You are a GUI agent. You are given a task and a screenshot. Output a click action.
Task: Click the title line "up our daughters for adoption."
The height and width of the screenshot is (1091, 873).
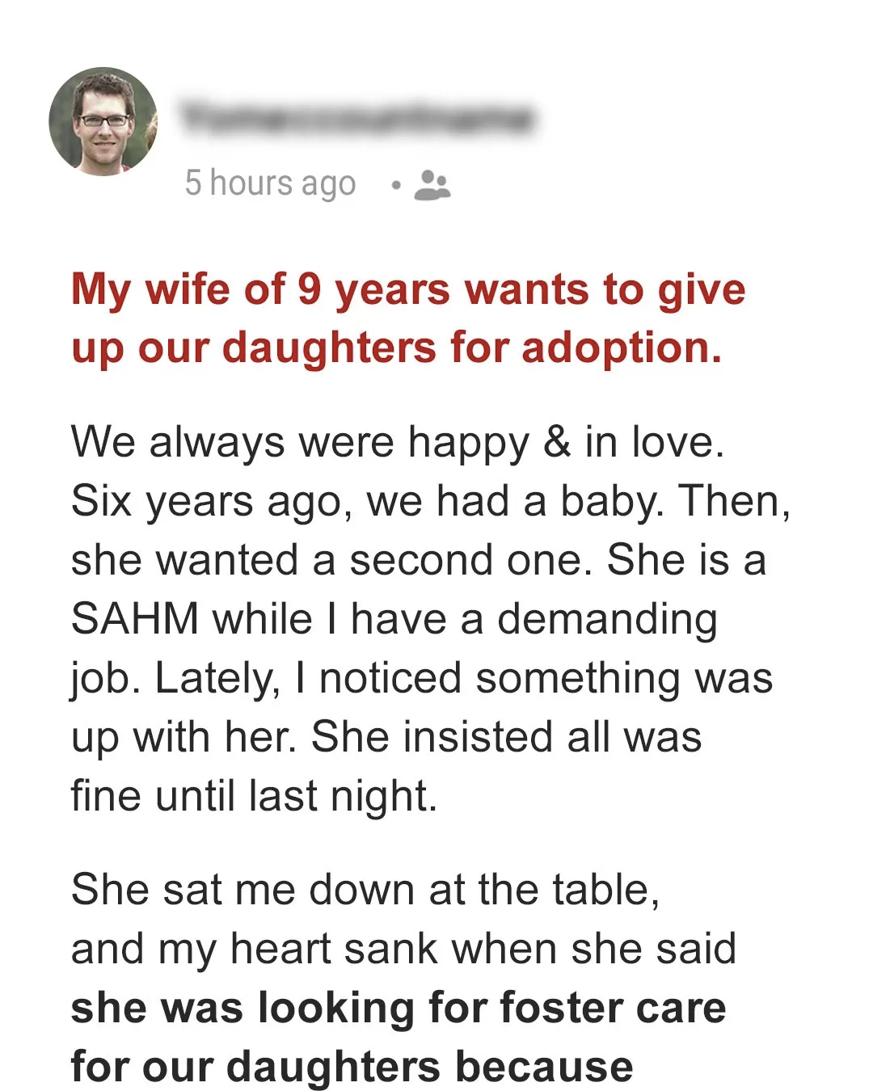point(396,348)
